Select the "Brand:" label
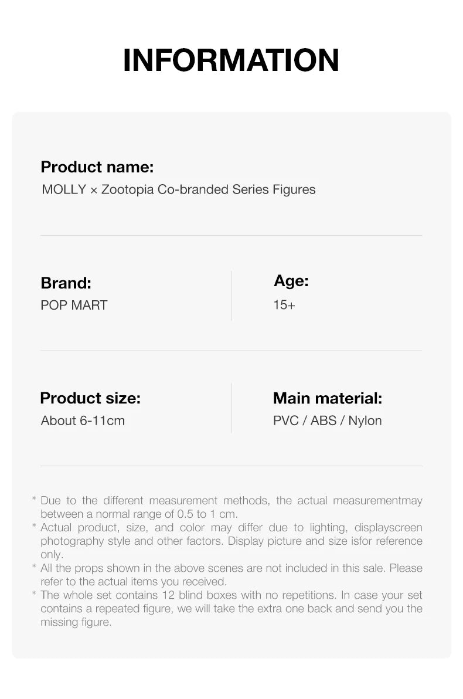This screenshot has width=463, height=699. [66, 283]
